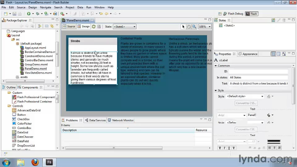Open the File menu

pyautogui.click(x=4, y=7)
